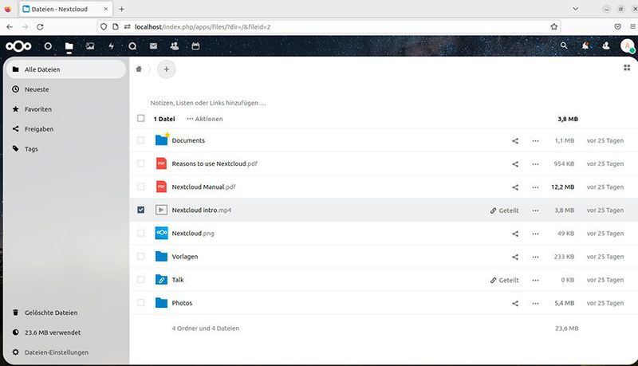The width and height of the screenshot is (638, 366).
Task: Share the Photos folder
Action: [515, 303]
